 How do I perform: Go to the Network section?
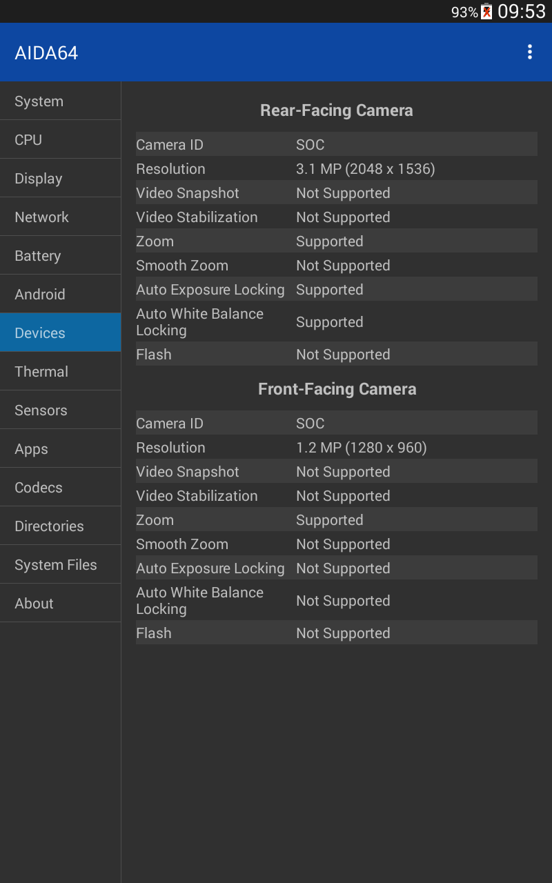click(x=60, y=217)
